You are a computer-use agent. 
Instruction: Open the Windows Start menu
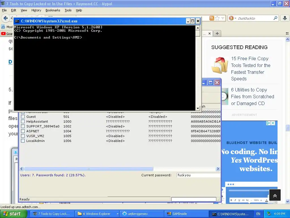[14, 214]
